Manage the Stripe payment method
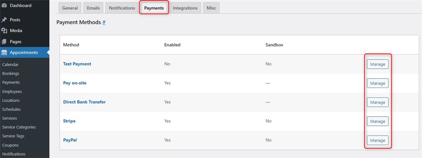 [378, 121]
